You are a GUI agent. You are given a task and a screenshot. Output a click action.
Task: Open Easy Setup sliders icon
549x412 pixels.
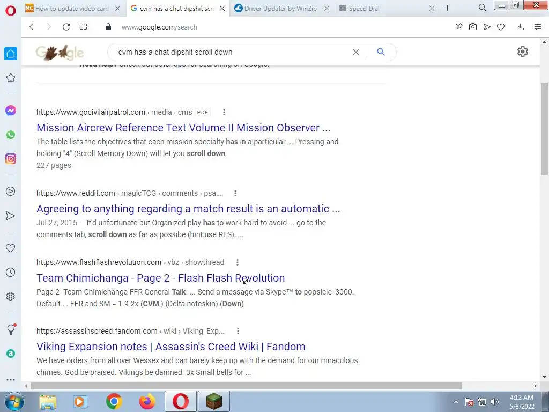538,27
